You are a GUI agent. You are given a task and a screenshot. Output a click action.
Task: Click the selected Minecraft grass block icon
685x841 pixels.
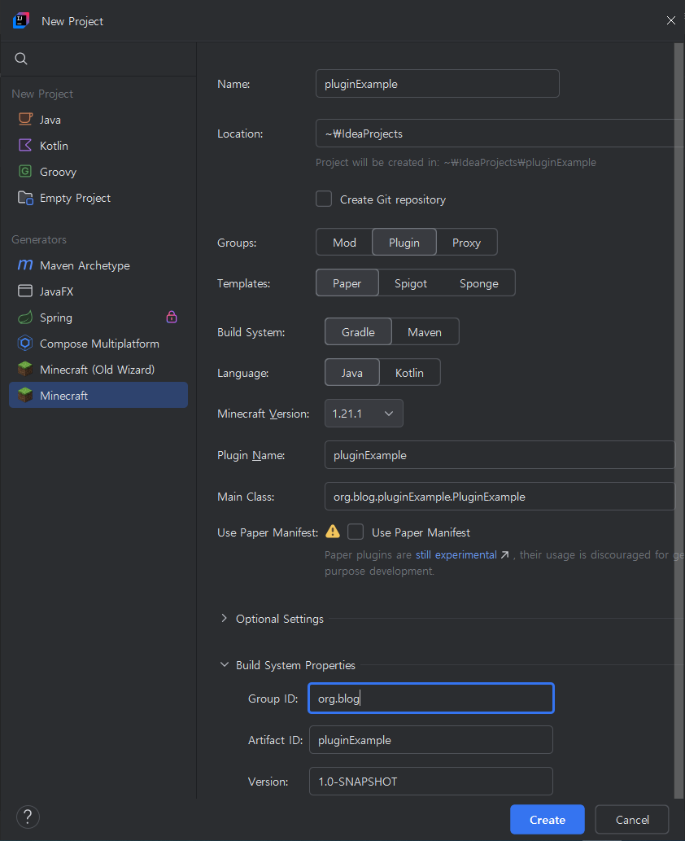coord(25,395)
